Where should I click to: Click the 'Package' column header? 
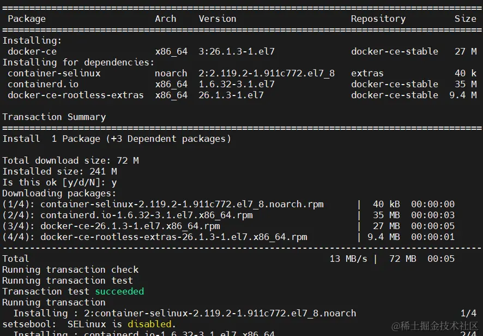(x=27, y=19)
